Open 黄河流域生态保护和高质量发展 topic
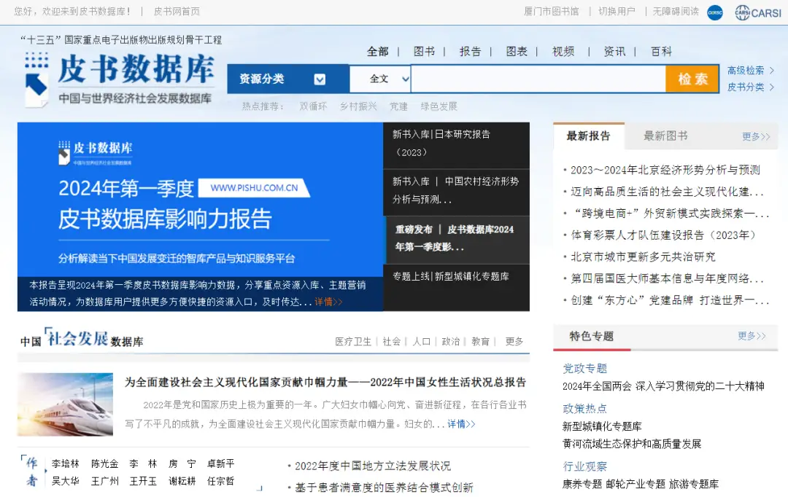This screenshot has height=497, width=788. 632,444
